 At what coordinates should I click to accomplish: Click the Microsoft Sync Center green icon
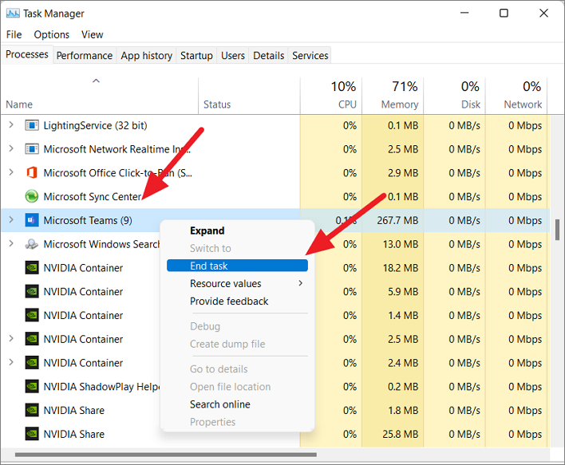coord(32,197)
